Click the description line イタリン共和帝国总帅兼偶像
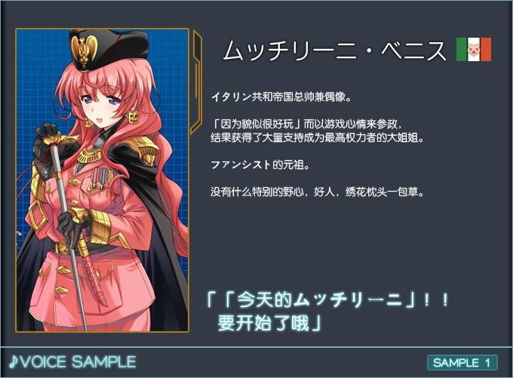513x378 pixels. [x=281, y=97]
